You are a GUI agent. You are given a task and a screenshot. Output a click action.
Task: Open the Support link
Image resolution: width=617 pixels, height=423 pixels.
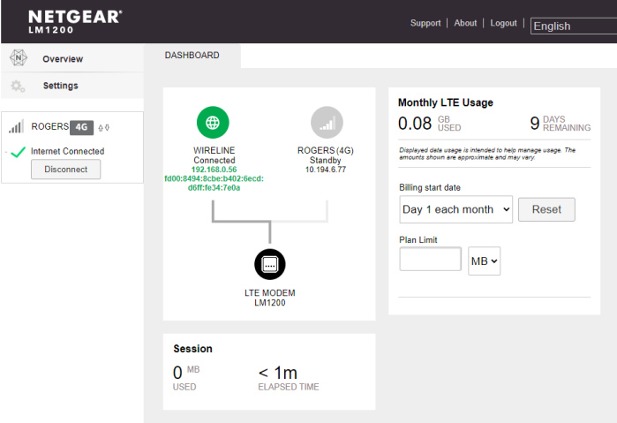(x=425, y=23)
